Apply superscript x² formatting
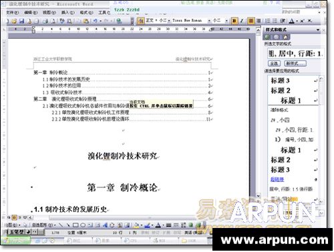Image resolution: width=334 pixels, height=252 pixels. click(x=302, y=21)
